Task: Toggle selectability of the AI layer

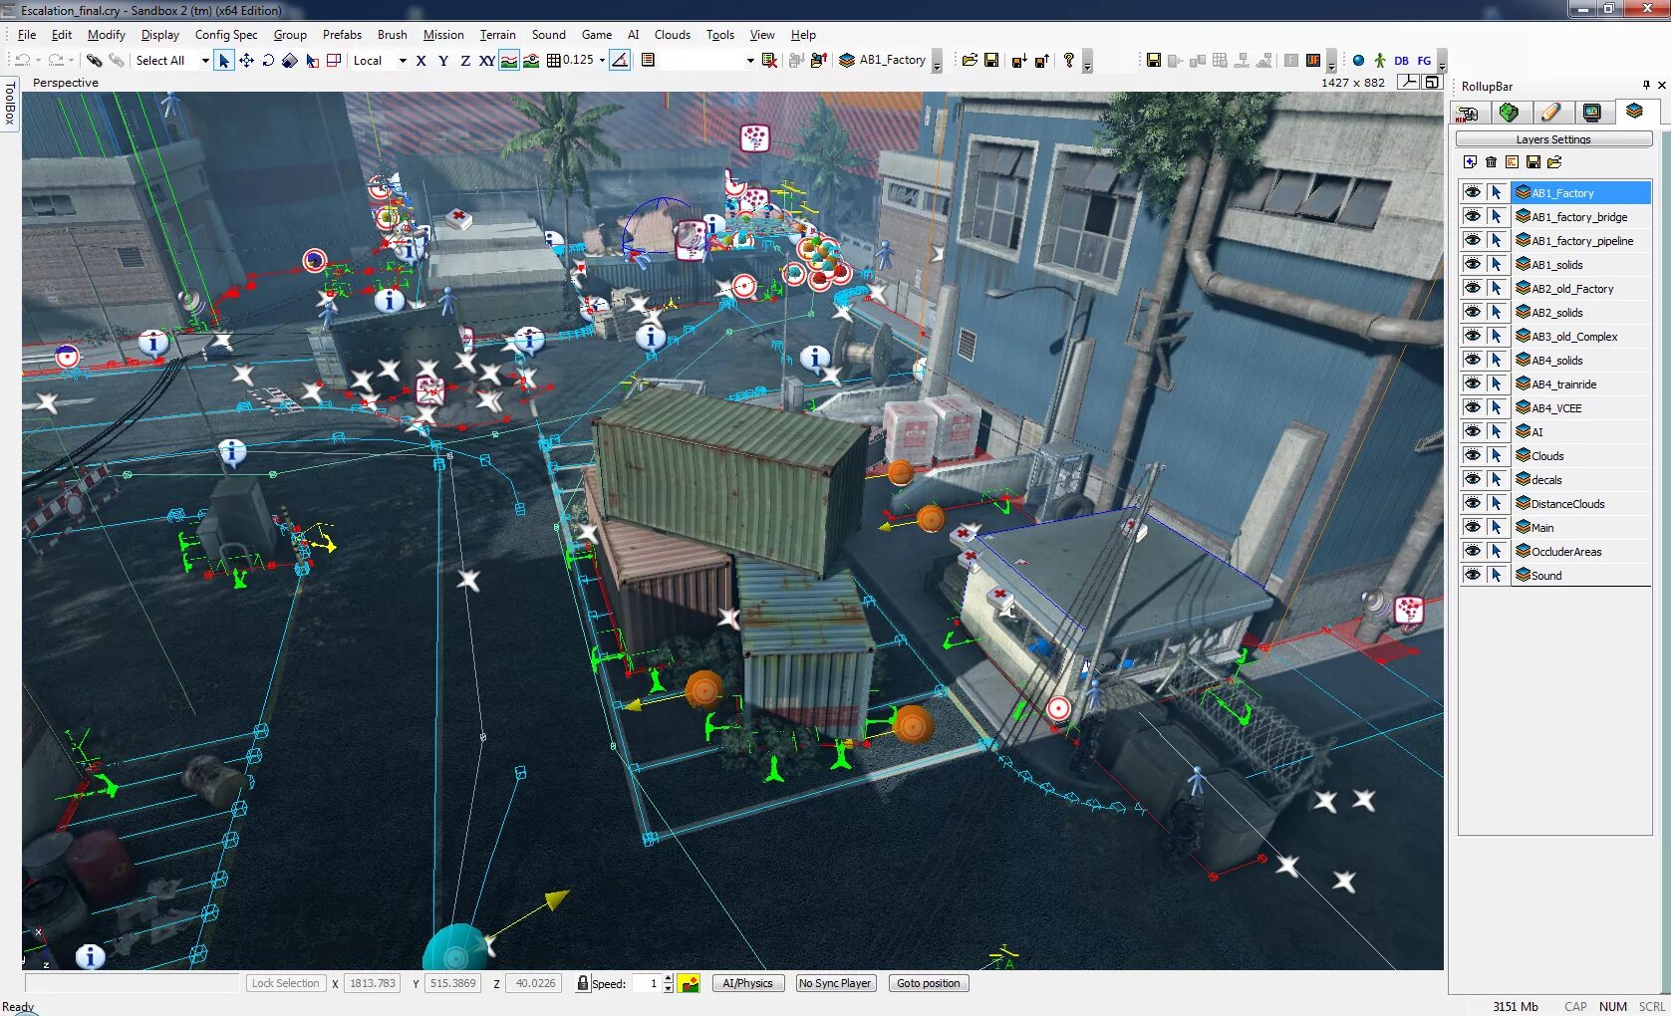Action: pos(1497,431)
